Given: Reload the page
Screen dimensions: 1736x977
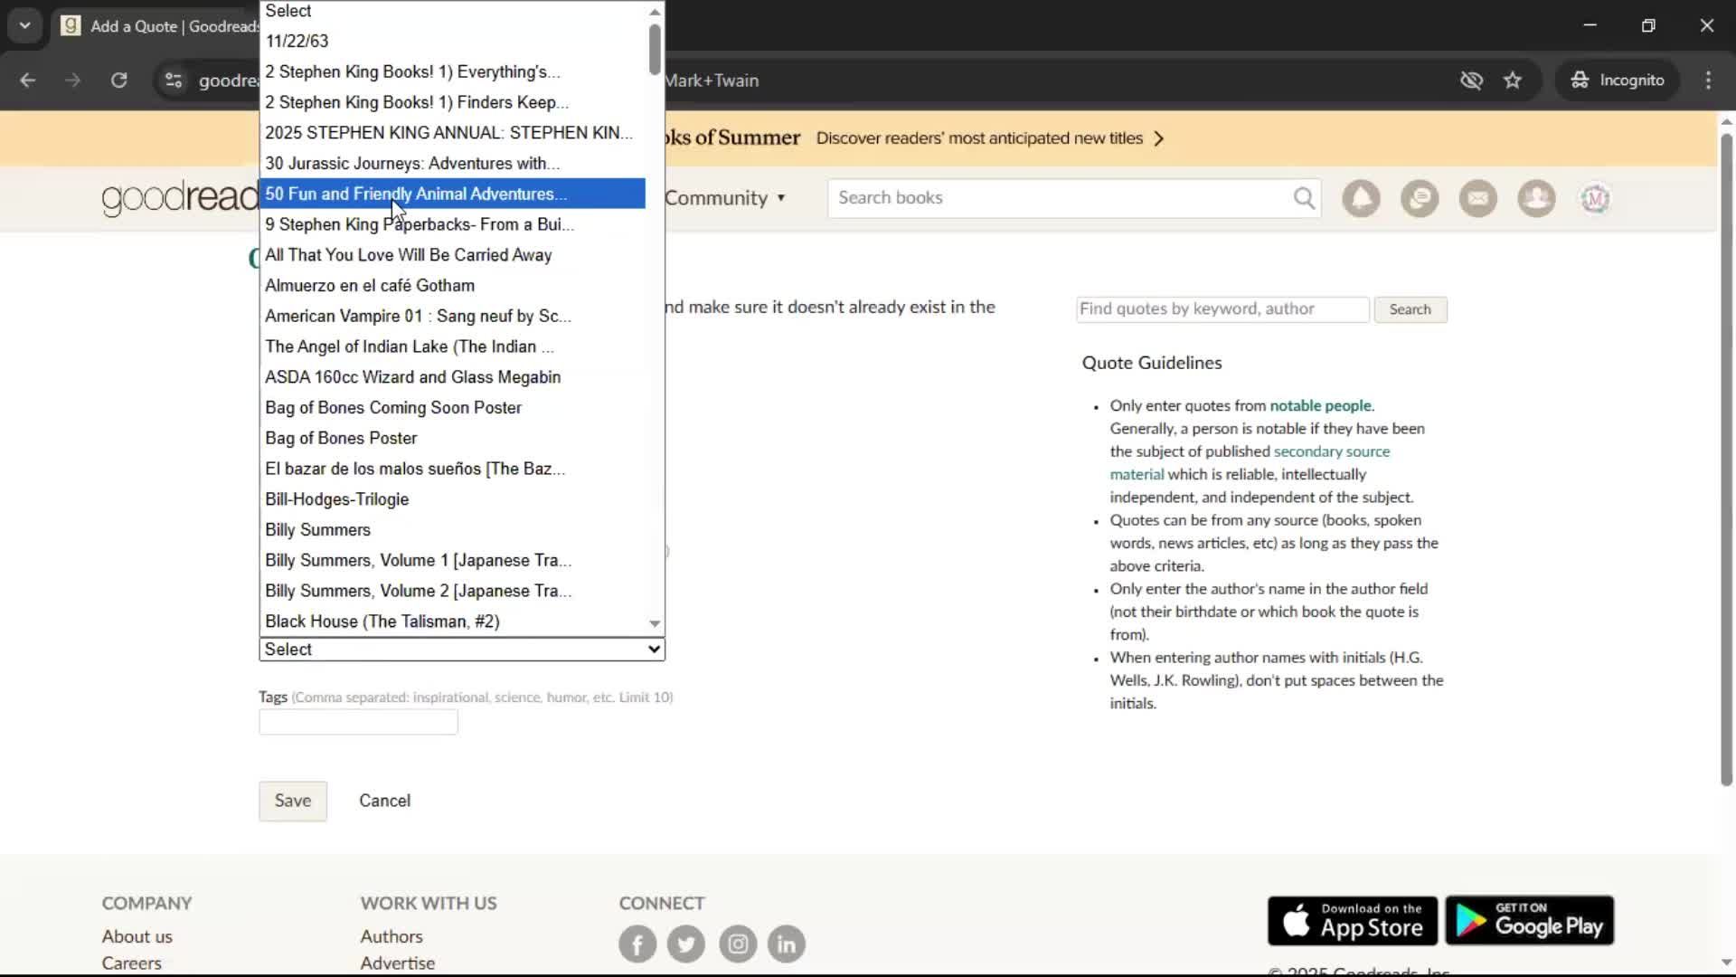Looking at the screenshot, I should pos(118,81).
